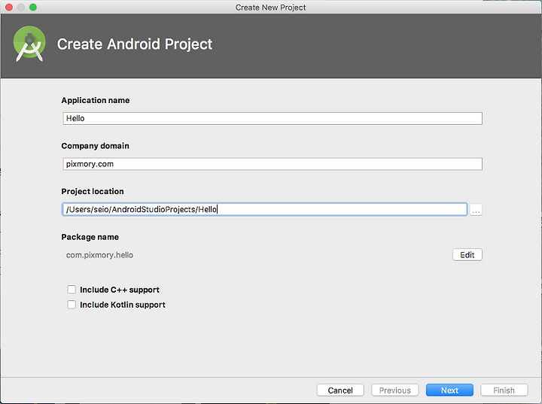This screenshot has height=404, width=542.
Task: Click the Finish button
Action: [504, 390]
